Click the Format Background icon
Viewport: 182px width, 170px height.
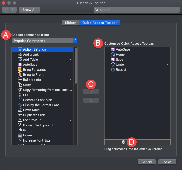[20, 125]
